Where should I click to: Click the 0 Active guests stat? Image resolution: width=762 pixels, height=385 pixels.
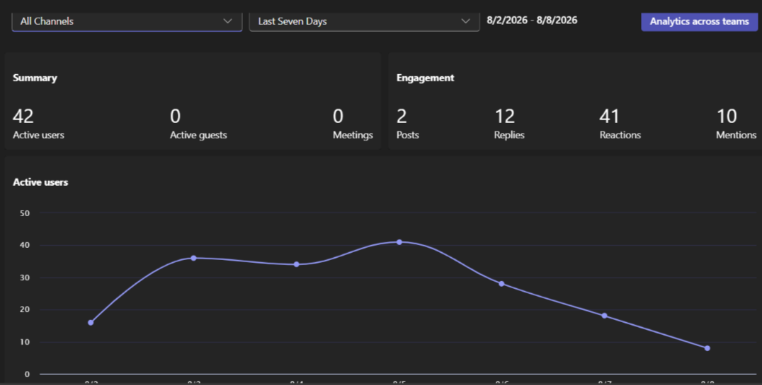(198, 124)
